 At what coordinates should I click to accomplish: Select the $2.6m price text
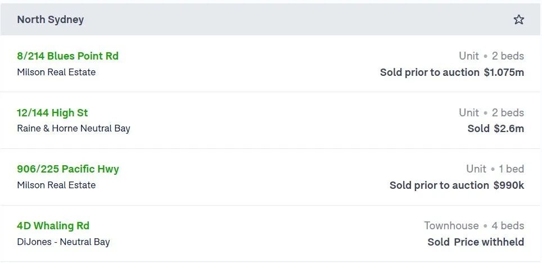coord(509,129)
